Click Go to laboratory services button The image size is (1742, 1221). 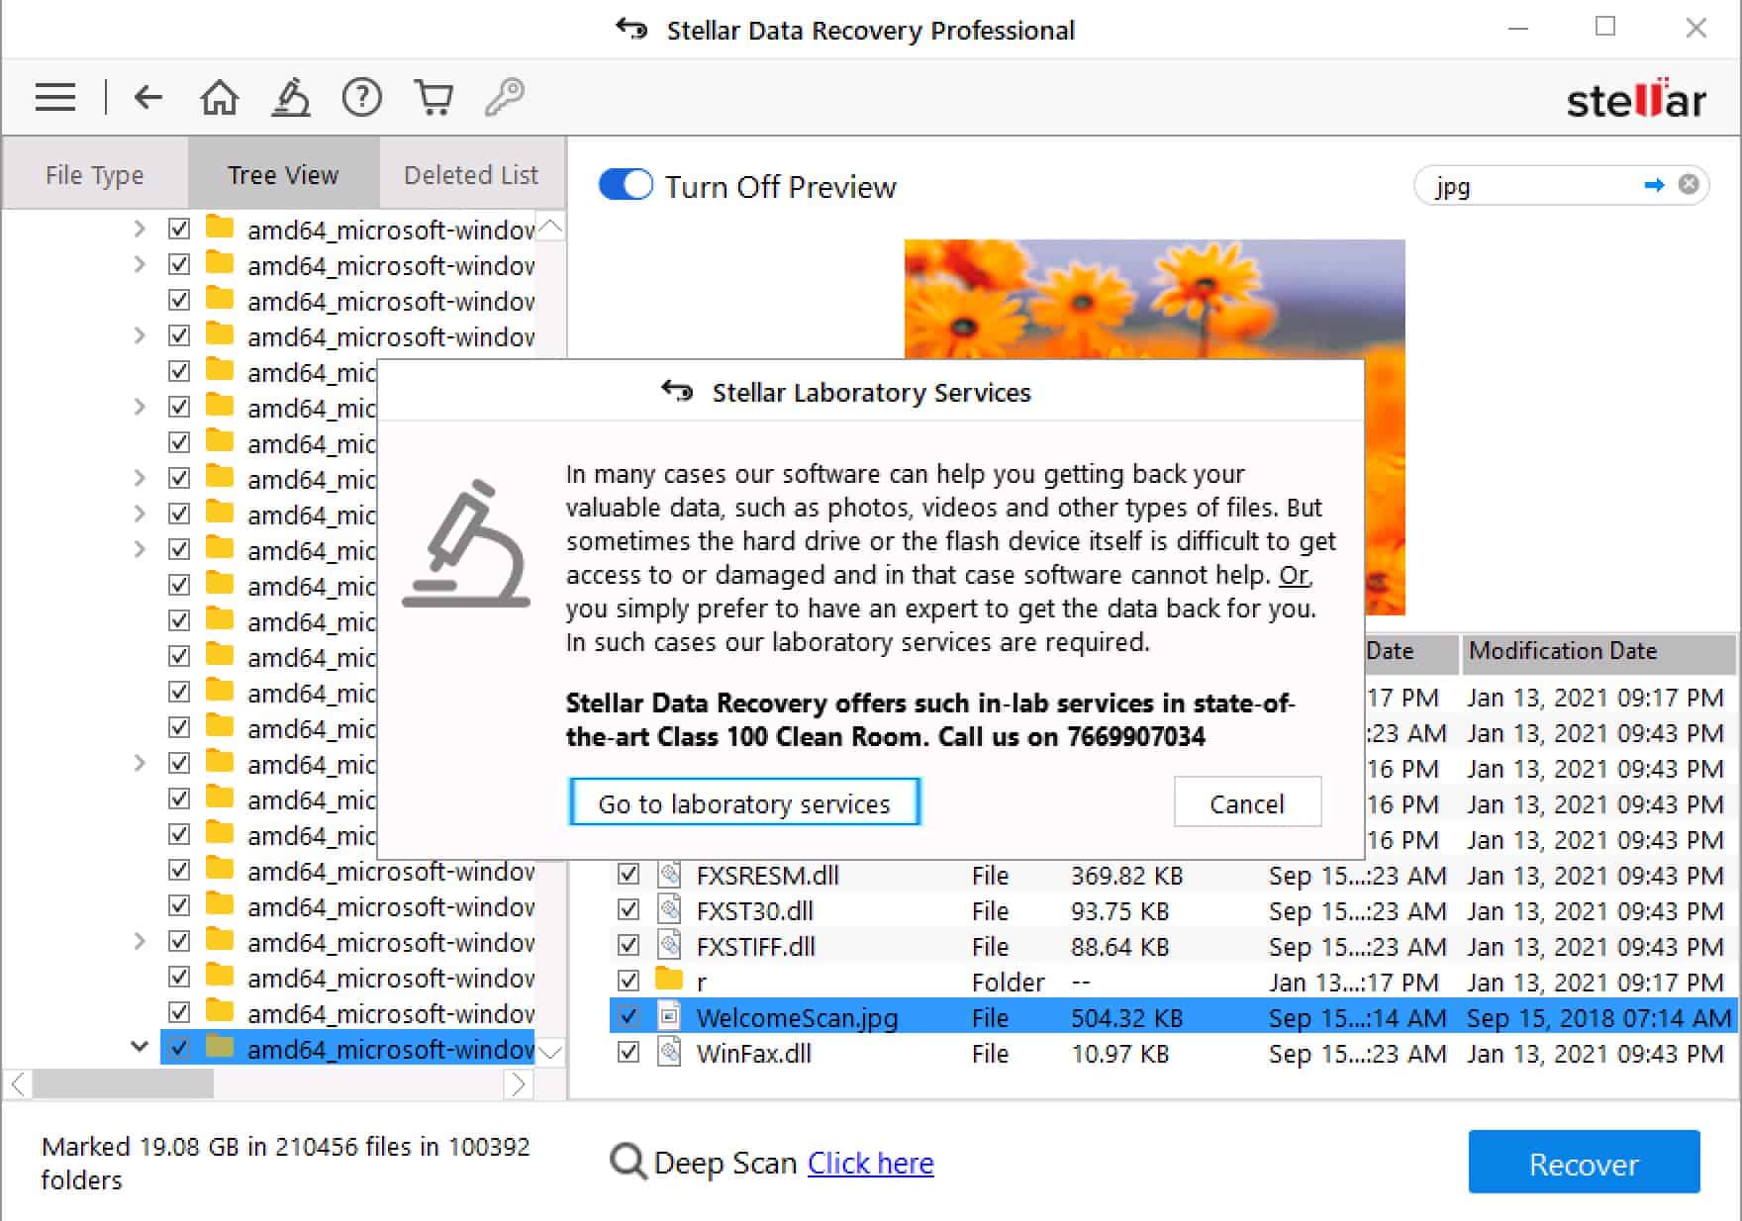coord(744,802)
